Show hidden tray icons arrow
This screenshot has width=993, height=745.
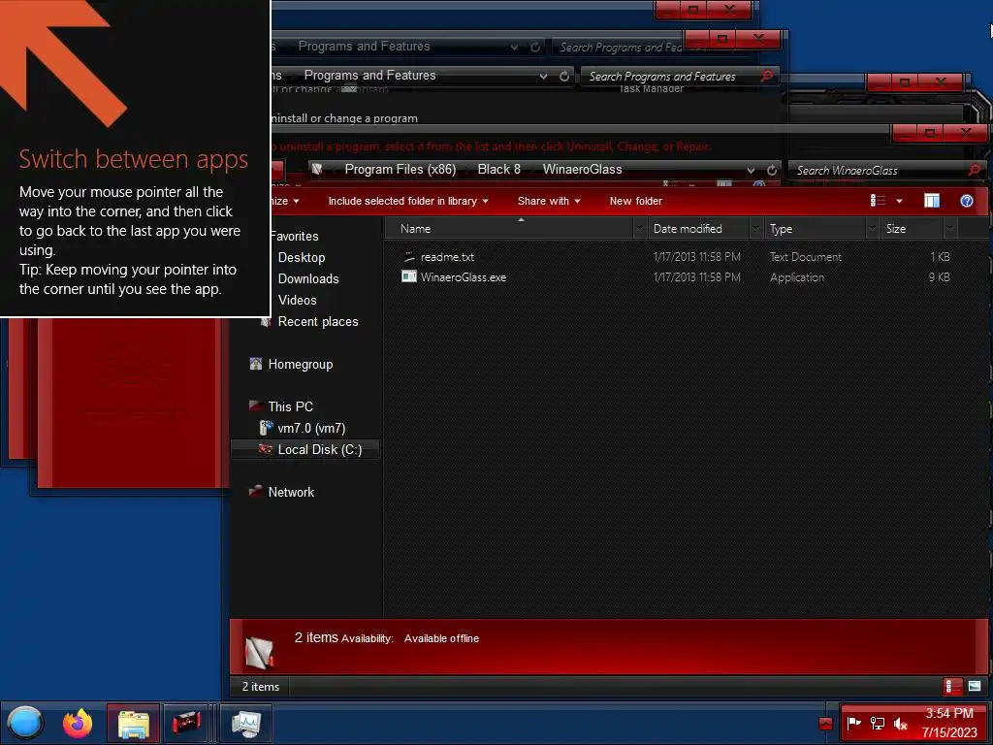point(825,724)
